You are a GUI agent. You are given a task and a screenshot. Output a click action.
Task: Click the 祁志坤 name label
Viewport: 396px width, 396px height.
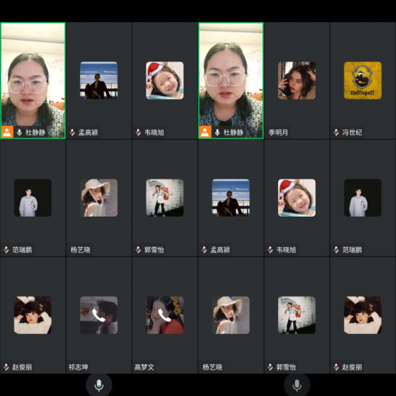pyautogui.click(x=78, y=367)
